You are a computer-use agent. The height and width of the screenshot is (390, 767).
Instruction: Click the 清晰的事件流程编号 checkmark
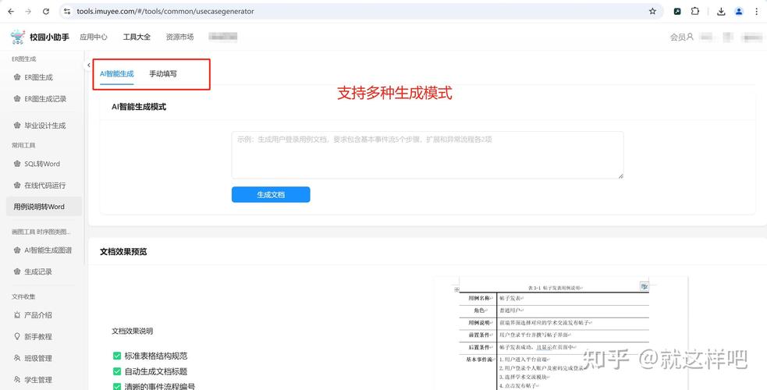[x=117, y=387]
